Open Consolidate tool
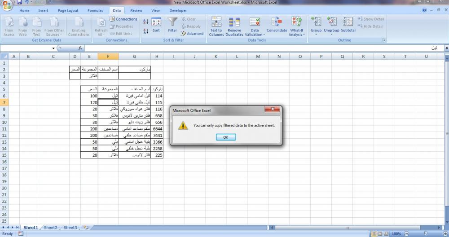The image size is (449, 237). click(277, 25)
